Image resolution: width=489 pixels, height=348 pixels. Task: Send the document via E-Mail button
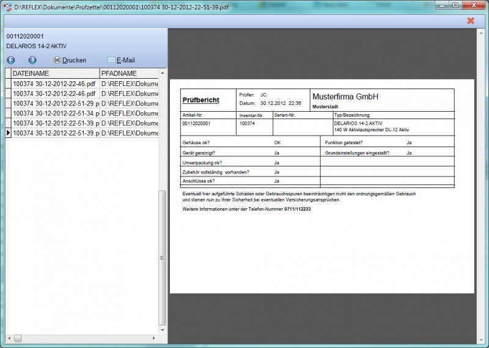click(x=121, y=60)
